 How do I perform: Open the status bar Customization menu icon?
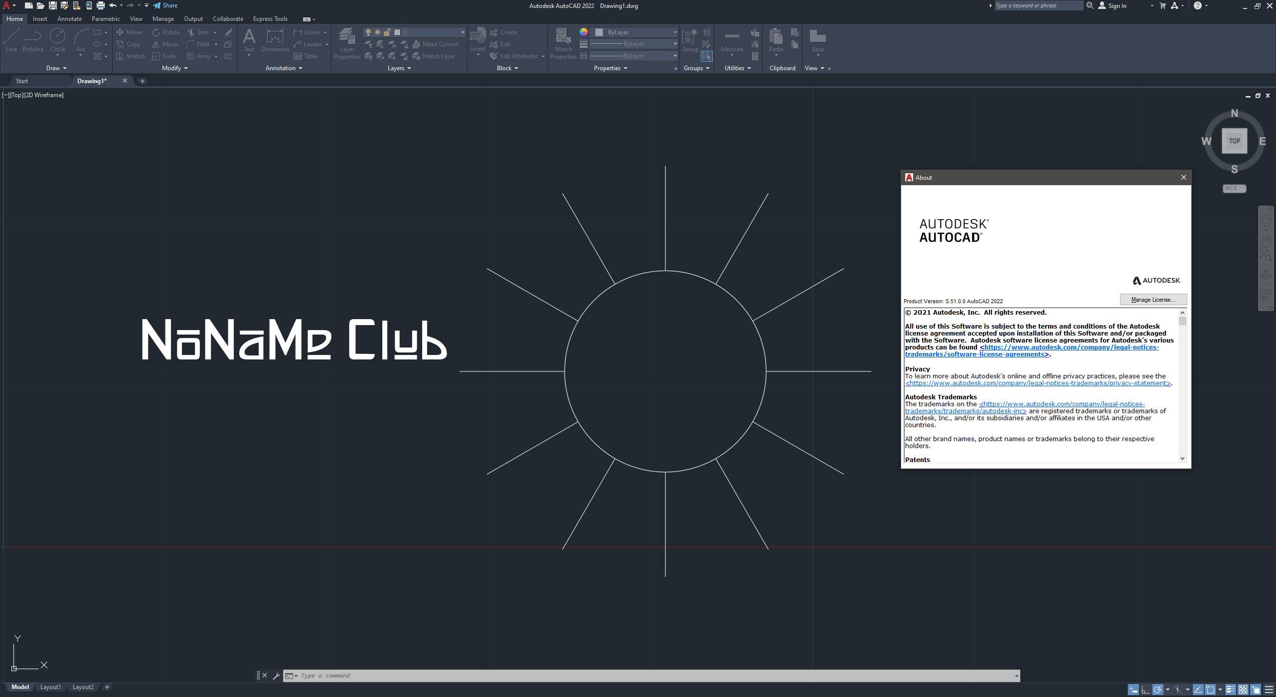pos(1269,690)
